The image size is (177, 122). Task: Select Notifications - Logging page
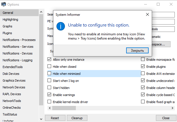point(19,60)
